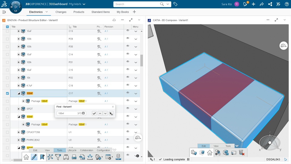Click first cube insert icon in CATIA toolbar
The image size is (291, 164).
[x=194, y=153]
